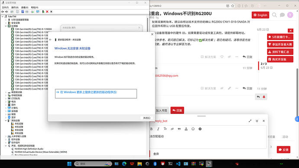The height and width of the screenshot is (168, 299).
Task: Click the red X uninstall device toolbar icon
Action: 47,12
